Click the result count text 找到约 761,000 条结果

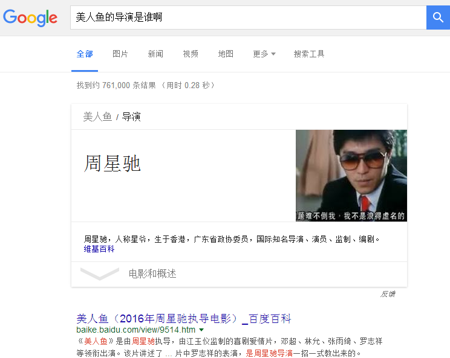tap(116, 85)
